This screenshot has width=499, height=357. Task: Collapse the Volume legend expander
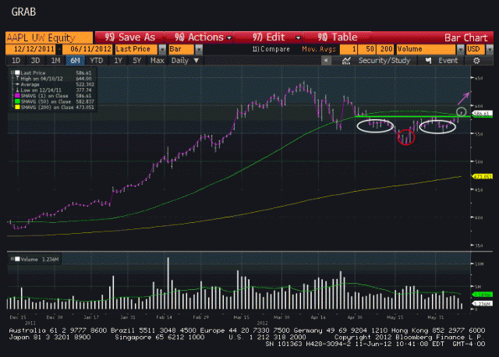(x=12, y=259)
